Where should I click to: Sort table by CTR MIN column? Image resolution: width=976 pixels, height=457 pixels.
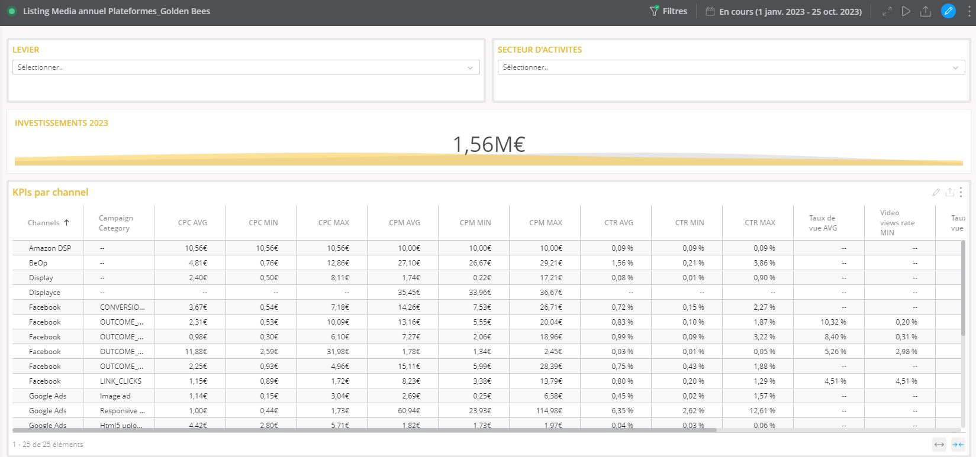(x=690, y=223)
